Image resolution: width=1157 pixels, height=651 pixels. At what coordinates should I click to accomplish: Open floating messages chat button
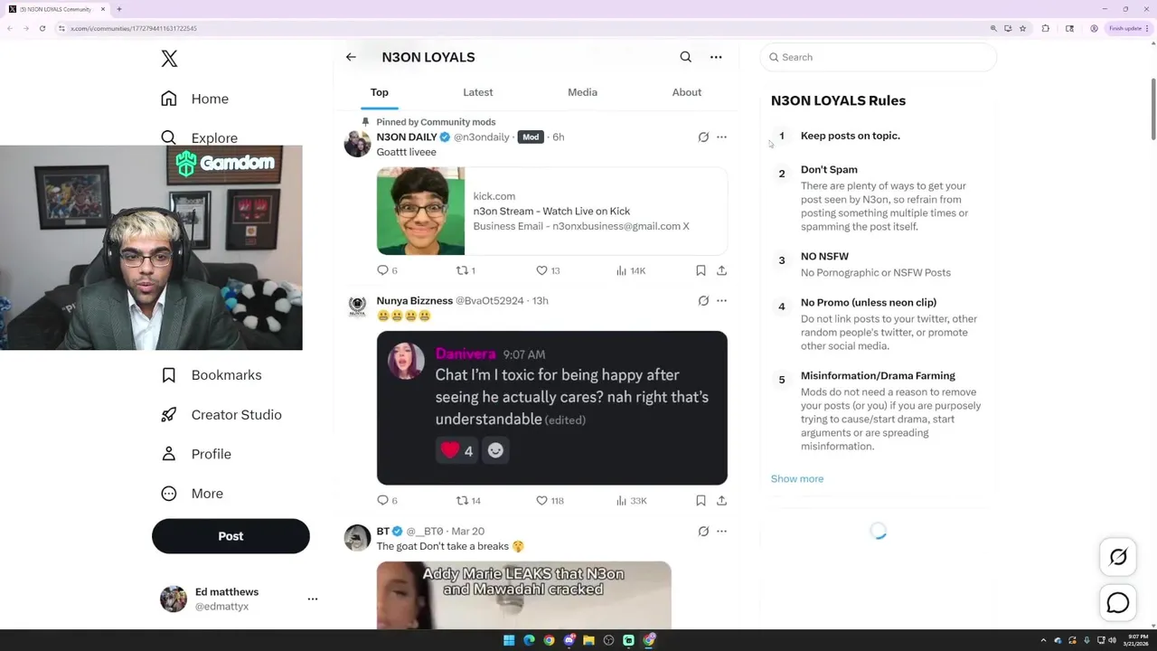click(x=1118, y=603)
